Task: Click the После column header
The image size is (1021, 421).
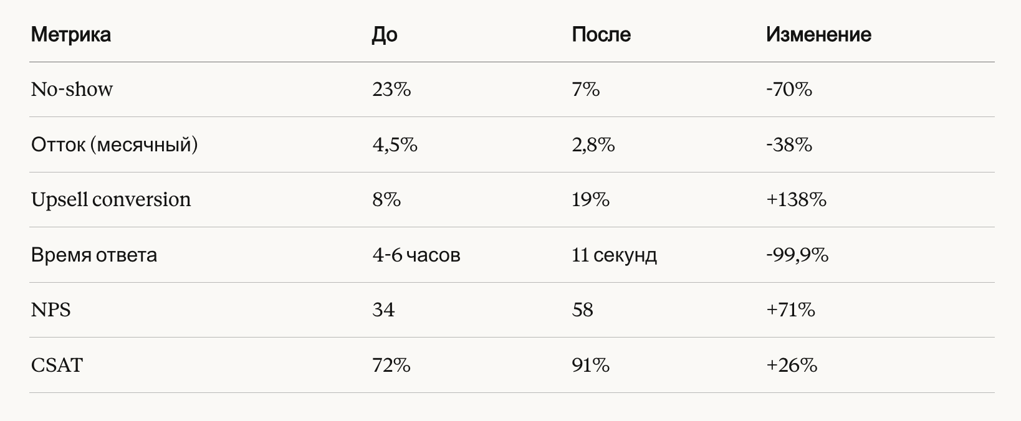Action: pyautogui.click(x=601, y=34)
